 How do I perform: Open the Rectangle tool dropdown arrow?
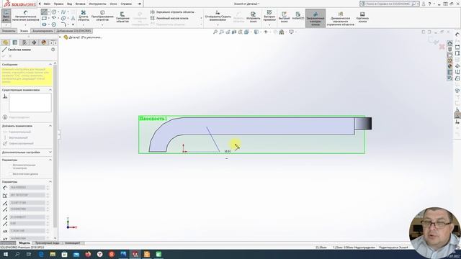[49, 19]
